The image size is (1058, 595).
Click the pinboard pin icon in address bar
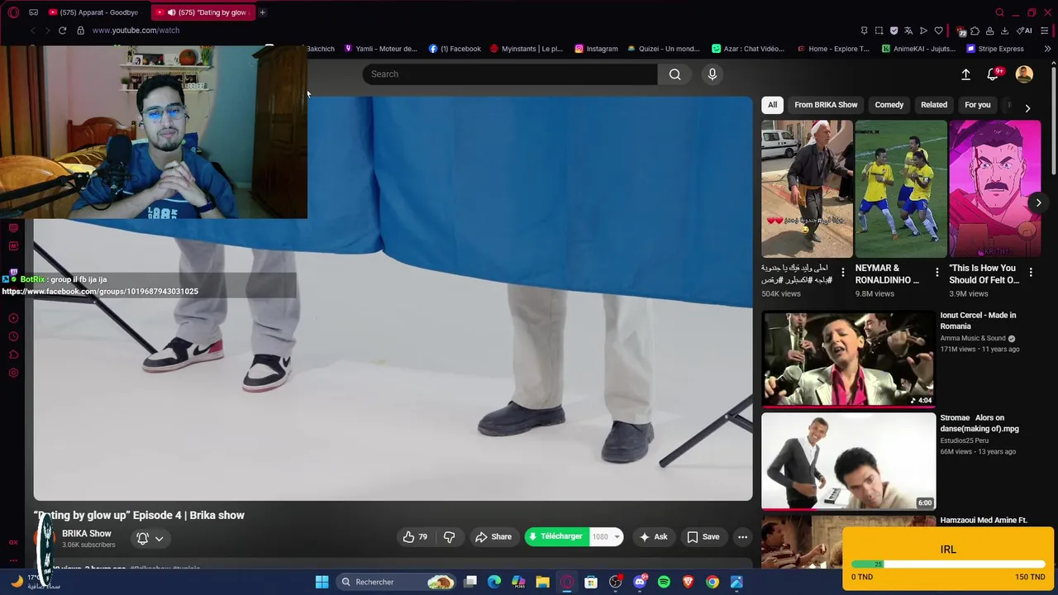point(864,31)
